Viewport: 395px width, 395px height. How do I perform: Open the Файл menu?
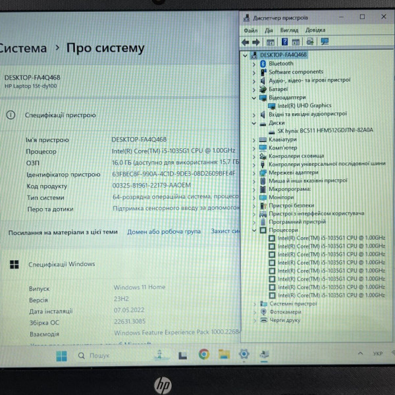250,30
